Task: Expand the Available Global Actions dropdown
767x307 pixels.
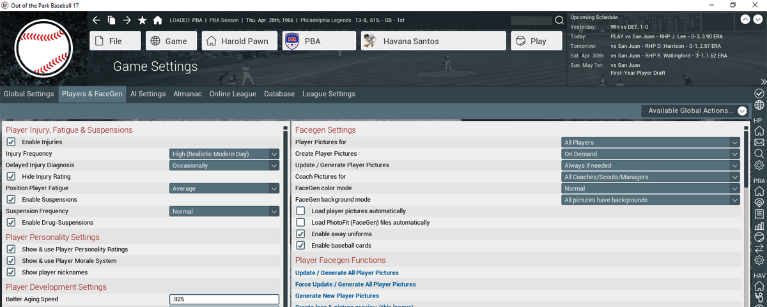Action: click(x=695, y=110)
